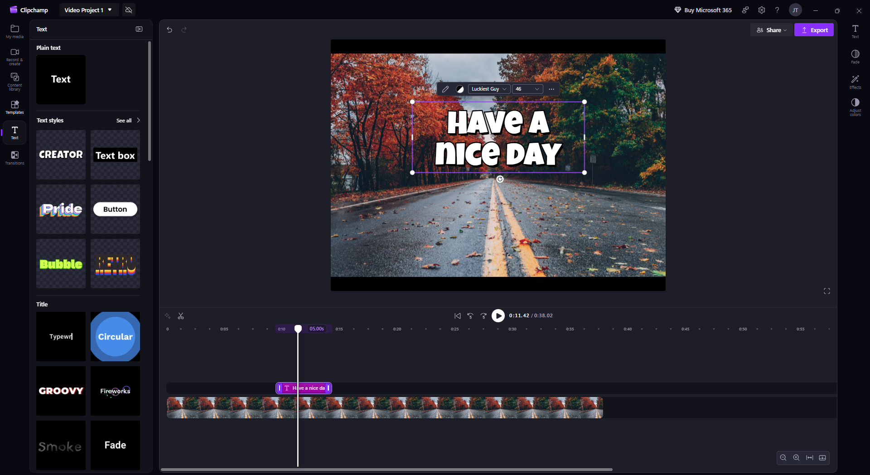870x475 pixels.
Task: Toggle the cloud sync off icon
Action: point(129,10)
